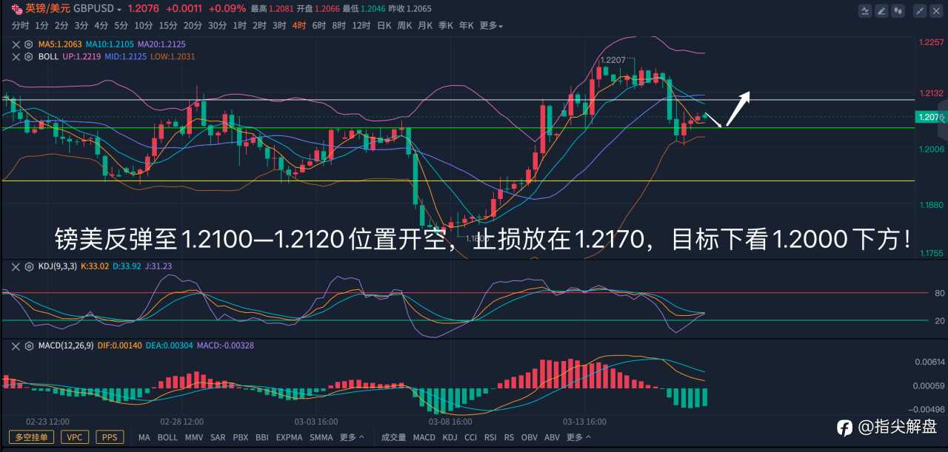This screenshot has width=948, height=452.
Task: Open the indicator line chart tool
Action: 865,11
